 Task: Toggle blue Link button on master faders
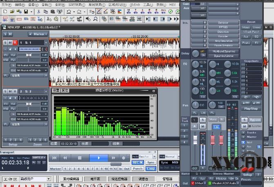pyautogui.click(x=216, y=127)
